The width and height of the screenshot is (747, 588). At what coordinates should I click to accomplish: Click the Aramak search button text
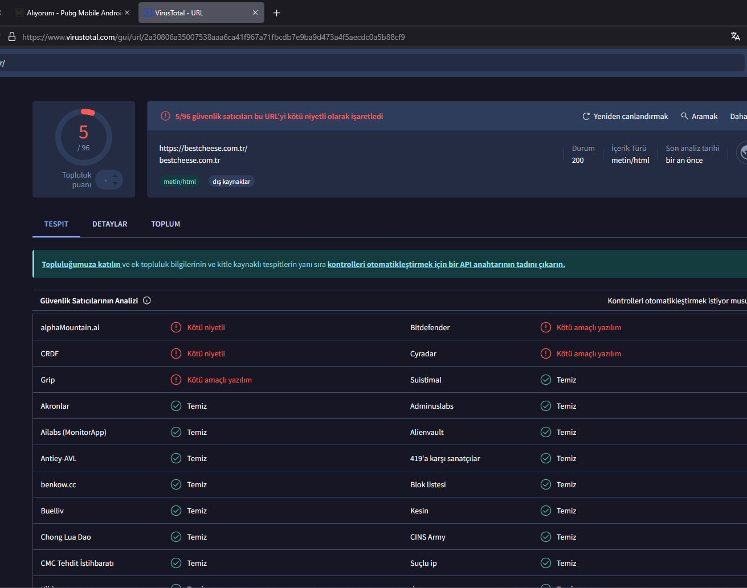tap(704, 116)
